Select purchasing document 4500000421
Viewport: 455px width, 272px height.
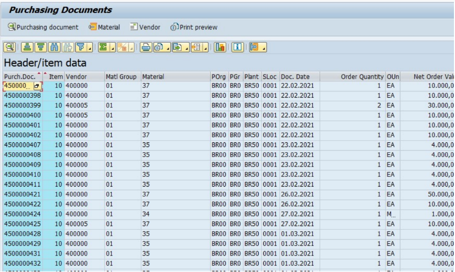[22, 194]
